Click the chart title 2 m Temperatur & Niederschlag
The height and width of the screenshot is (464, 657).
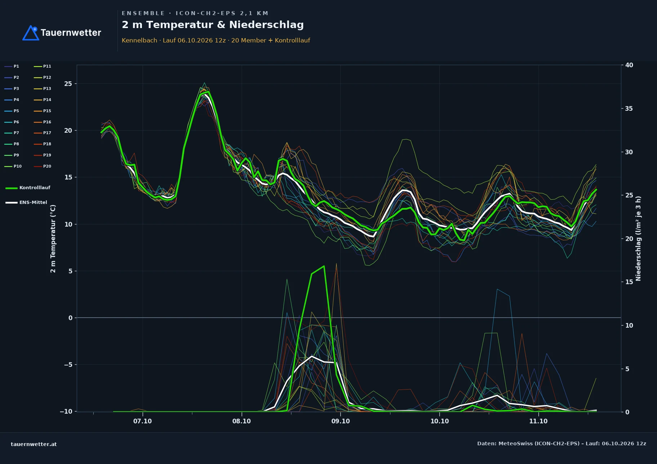coord(213,25)
